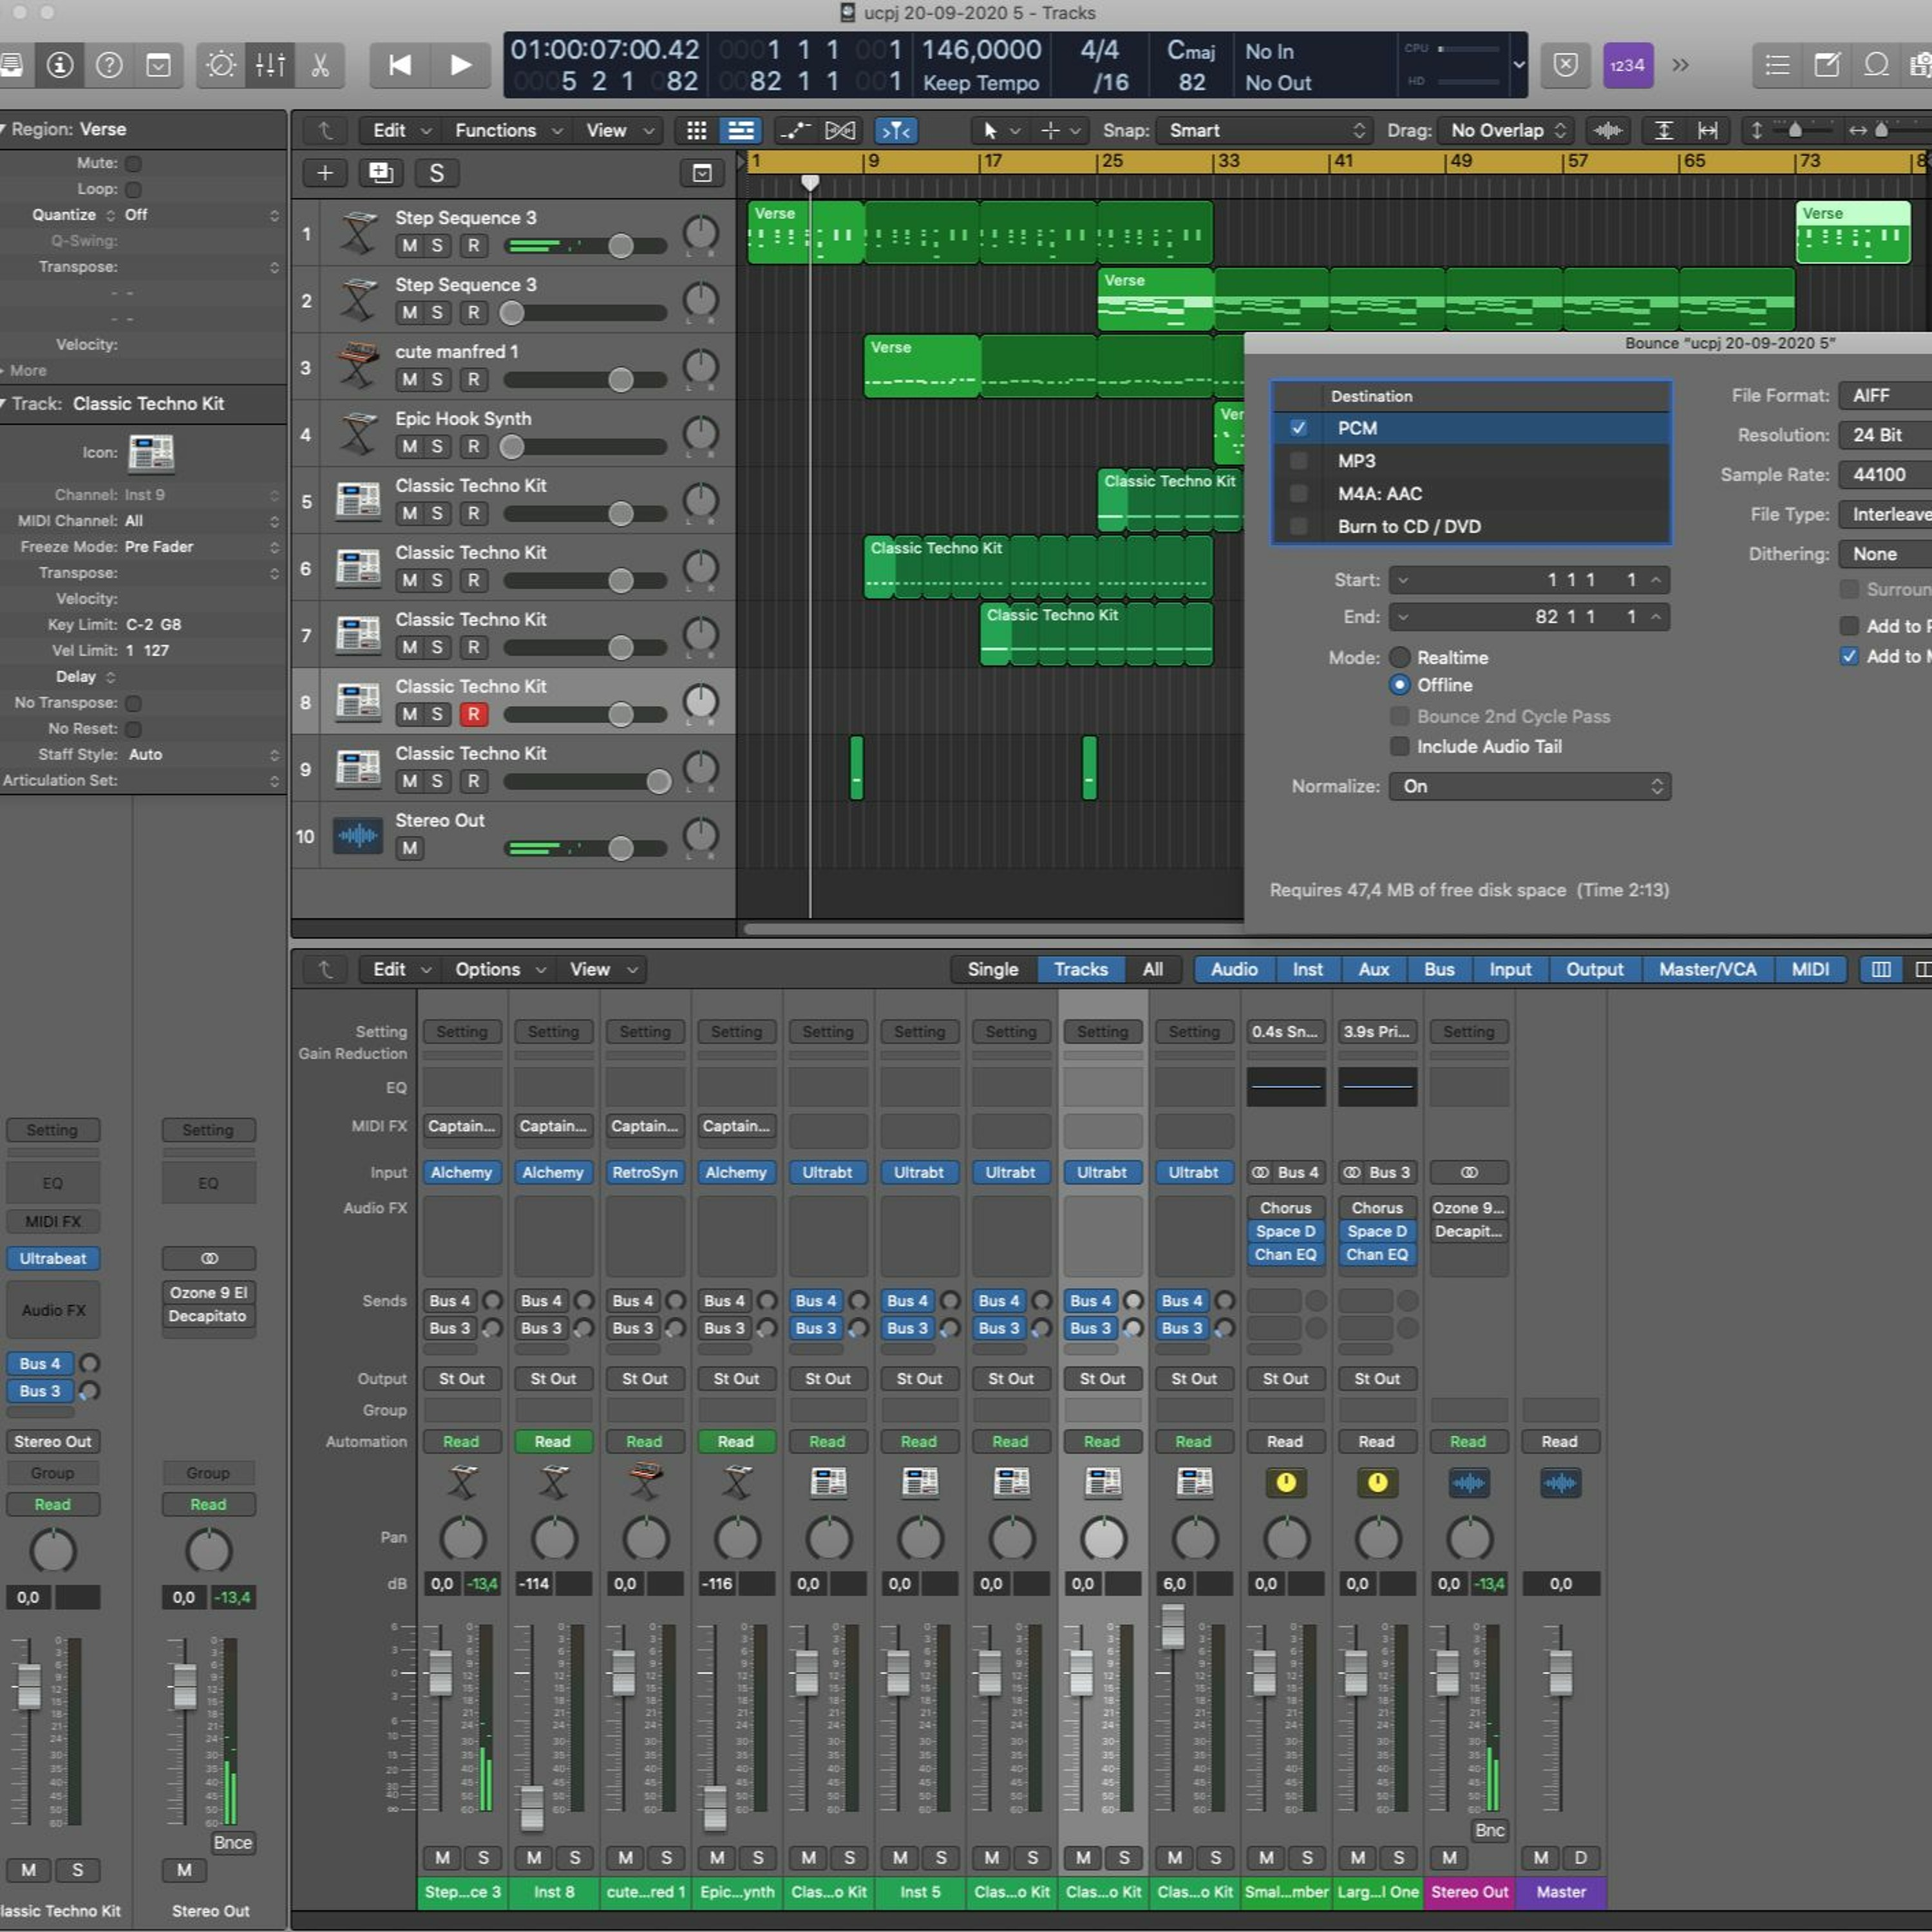Viewport: 1932px width, 1932px height.
Task: Click the add track plus icon
Action: click(x=325, y=173)
